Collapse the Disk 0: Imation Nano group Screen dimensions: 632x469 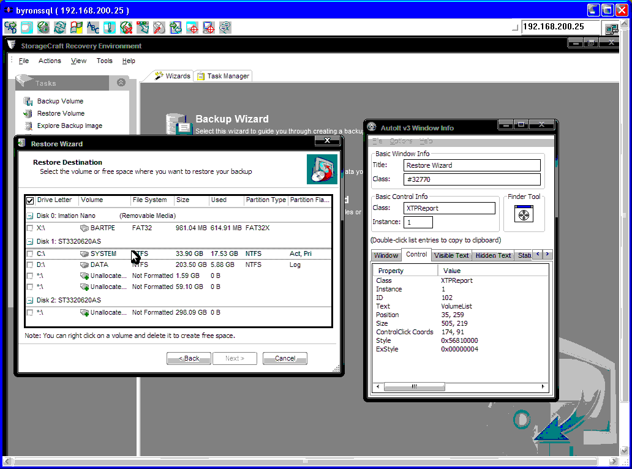[29, 216]
